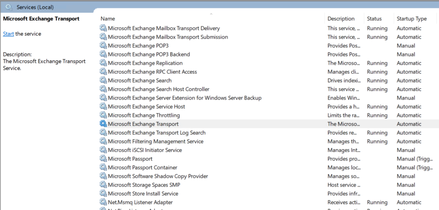Click gear icon of Exchange POP3 Backend
This screenshot has height=210, width=439.
pos(103,54)
